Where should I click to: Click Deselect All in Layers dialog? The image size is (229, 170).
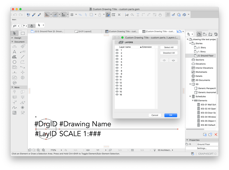tap(169, 53)
